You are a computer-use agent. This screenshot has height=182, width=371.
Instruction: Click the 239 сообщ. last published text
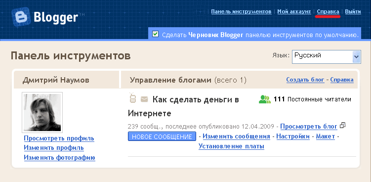pos(201,126)
